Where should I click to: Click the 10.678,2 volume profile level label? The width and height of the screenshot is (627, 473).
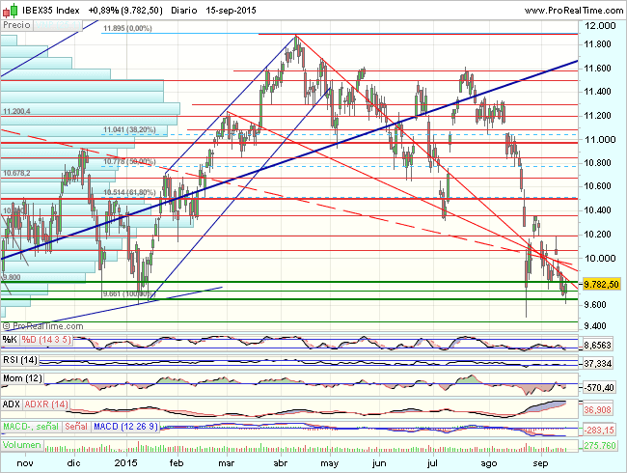(x=16, y=174)
